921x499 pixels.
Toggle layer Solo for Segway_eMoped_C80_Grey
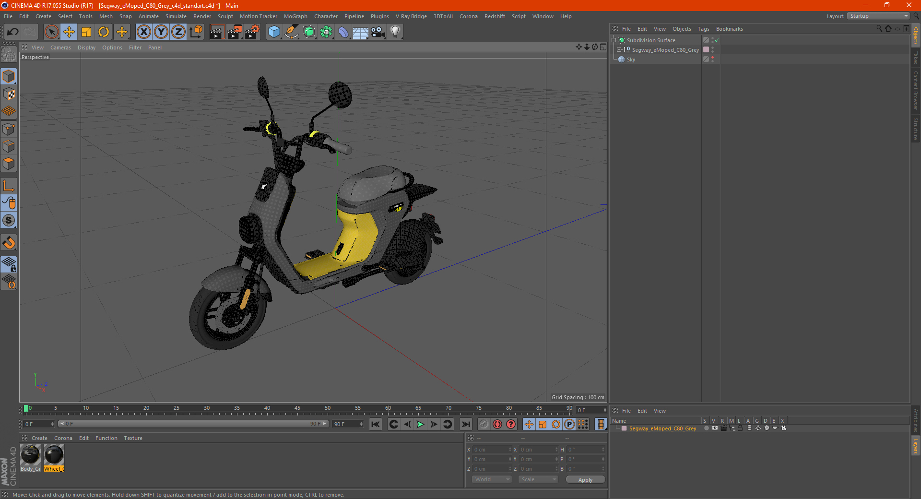coord(706,428)
